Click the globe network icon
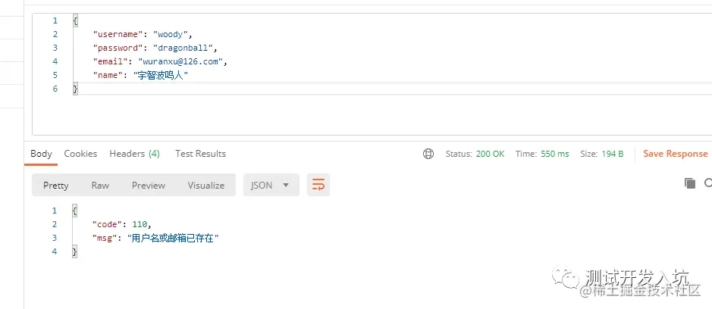The image size is (712, 309). (428, 154)
